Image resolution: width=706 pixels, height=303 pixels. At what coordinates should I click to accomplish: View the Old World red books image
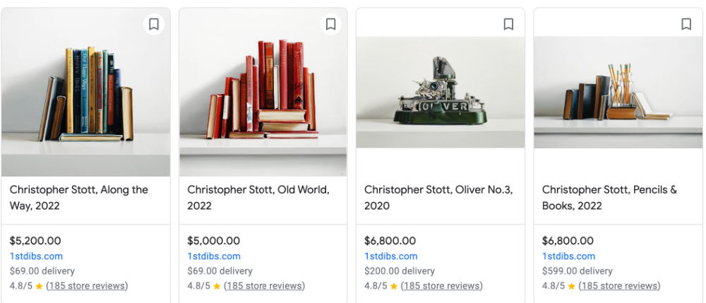(263, 99)
